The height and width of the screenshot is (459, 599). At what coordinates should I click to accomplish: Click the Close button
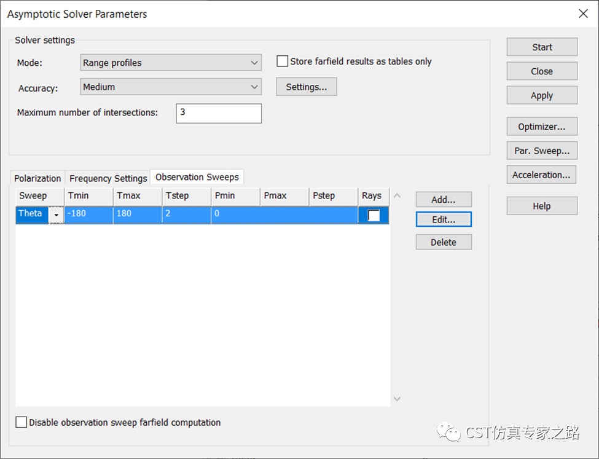click(542, 71)
